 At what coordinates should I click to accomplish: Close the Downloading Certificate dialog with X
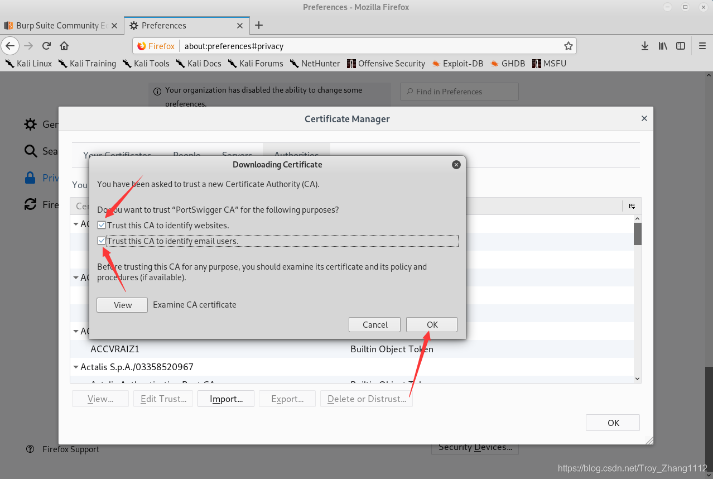(456, 165)
